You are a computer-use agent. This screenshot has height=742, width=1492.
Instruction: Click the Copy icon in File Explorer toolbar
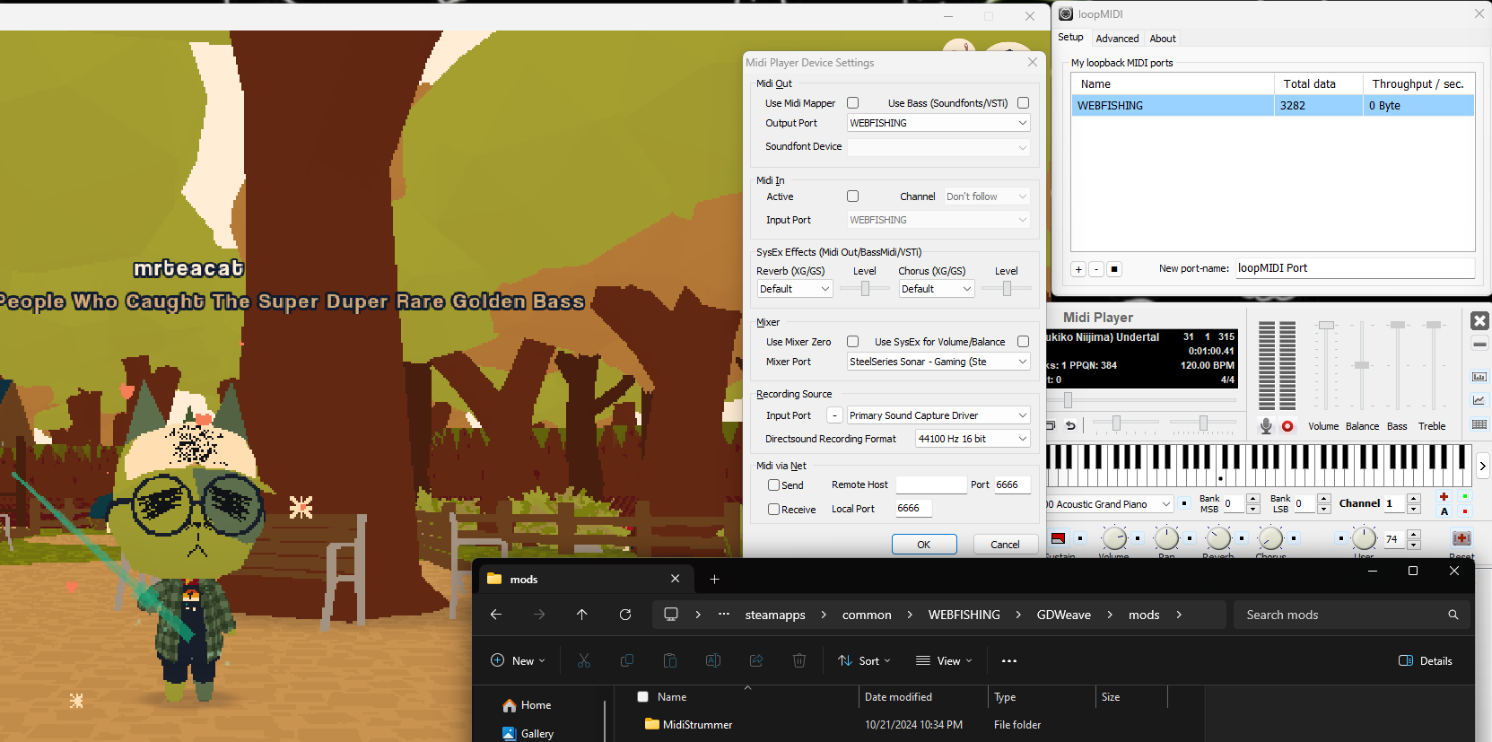(627, 661)
